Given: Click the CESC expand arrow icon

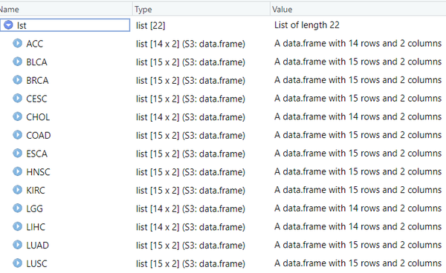Looking at the screenshot, I should click(x=17, y=98).
